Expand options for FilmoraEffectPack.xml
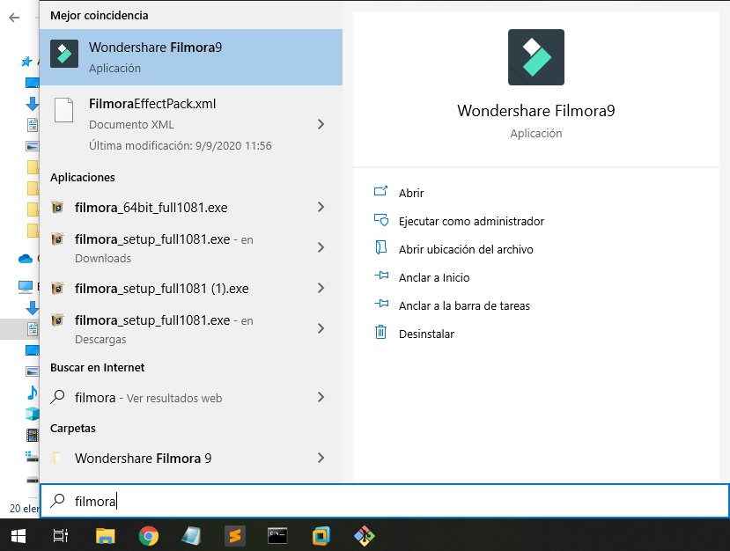Screen dimensions: 730x551 point(321,124)
